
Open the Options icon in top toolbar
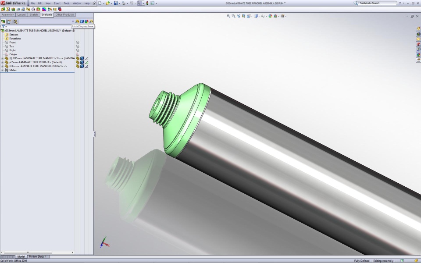pos(152,3)
